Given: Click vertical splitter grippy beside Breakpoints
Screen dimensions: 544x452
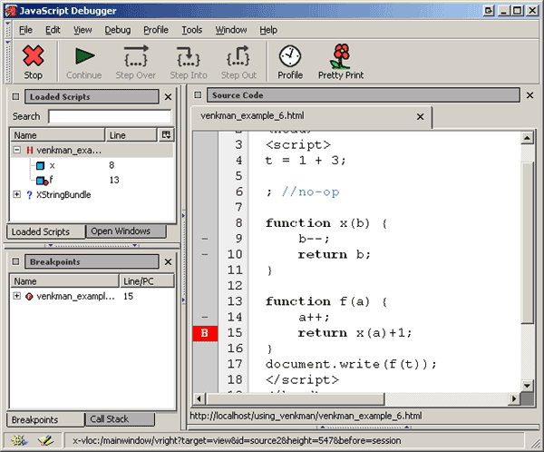Looking at the screenshot, I should 183,300.
